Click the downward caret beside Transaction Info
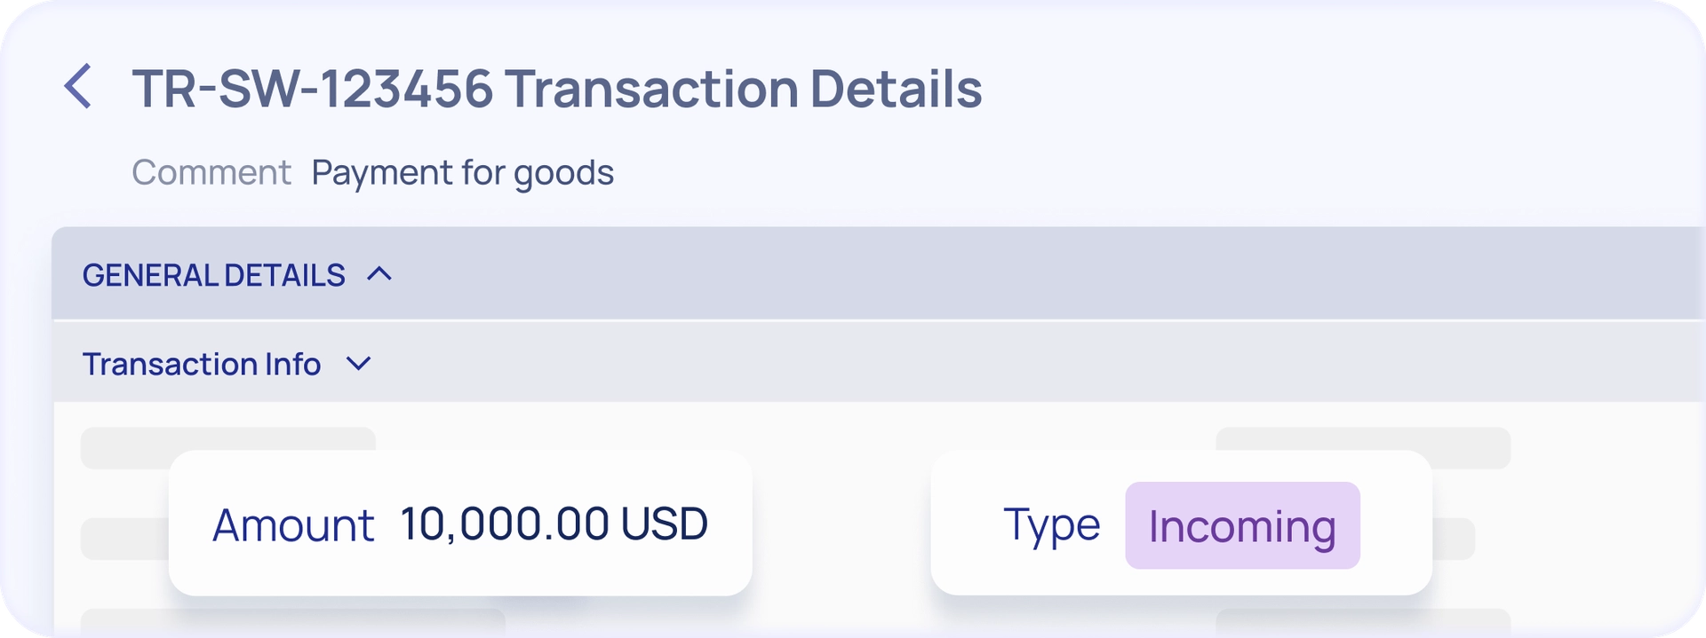This screenshot has width=1706, height=638. click(359, 365)
